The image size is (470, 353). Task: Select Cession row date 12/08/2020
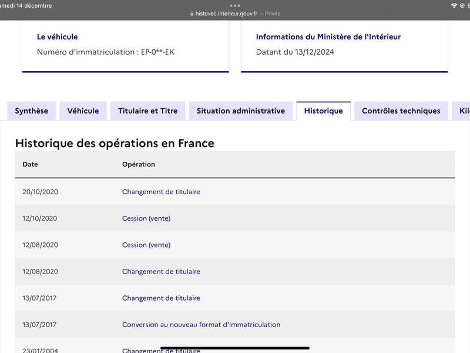point(40,245)
